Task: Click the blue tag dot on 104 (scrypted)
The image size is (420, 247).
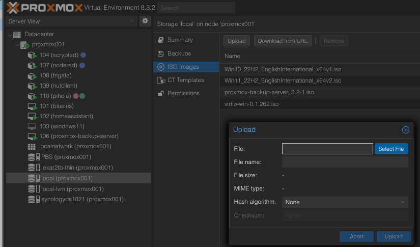Action: (83, 55)
